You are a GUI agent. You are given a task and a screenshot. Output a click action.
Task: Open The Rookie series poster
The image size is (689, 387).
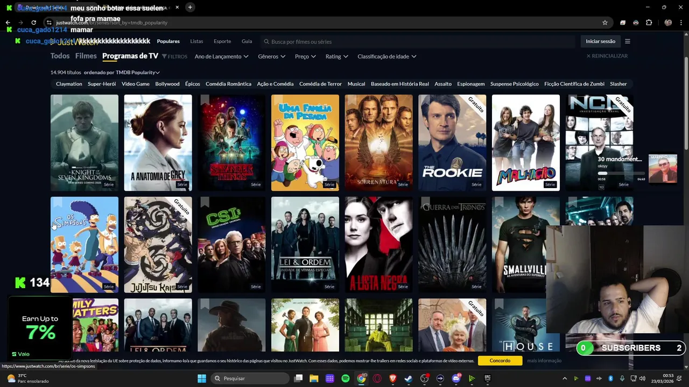point(452,142)
